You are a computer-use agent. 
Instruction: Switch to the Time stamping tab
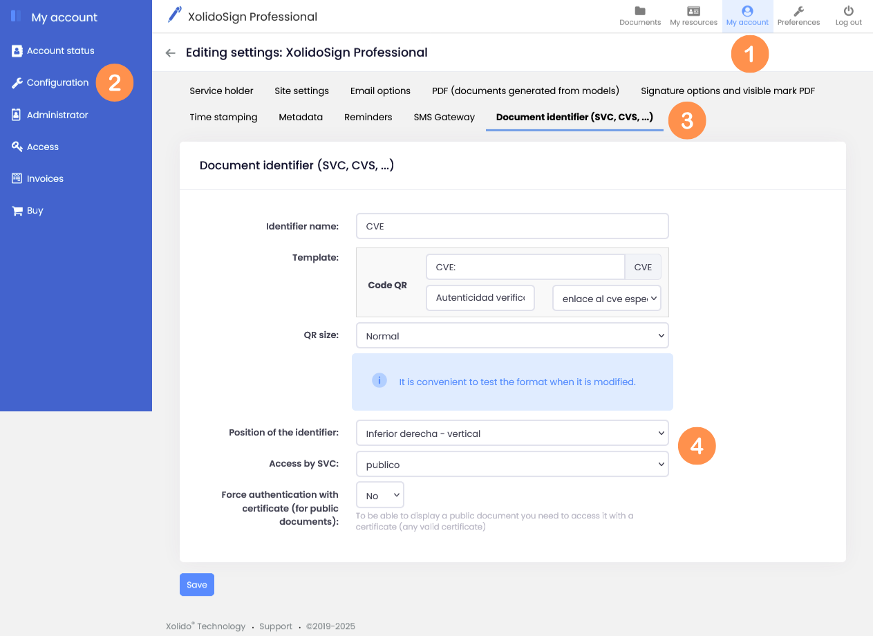pyautogui.click(x=223, y=117)
